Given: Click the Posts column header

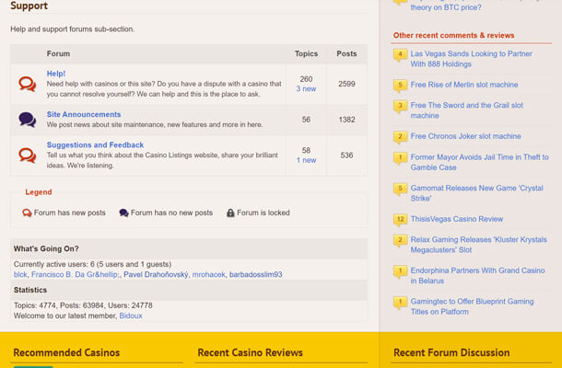Looking at the screenshot, I should click(x=346, y=53).
